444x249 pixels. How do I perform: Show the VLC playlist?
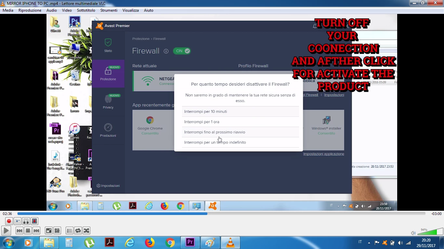click(x=69, y=231)
